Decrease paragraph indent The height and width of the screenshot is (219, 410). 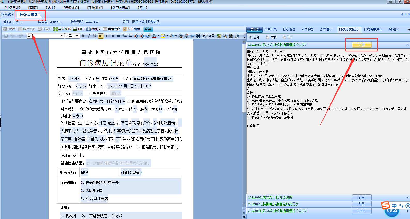point(136,36)
